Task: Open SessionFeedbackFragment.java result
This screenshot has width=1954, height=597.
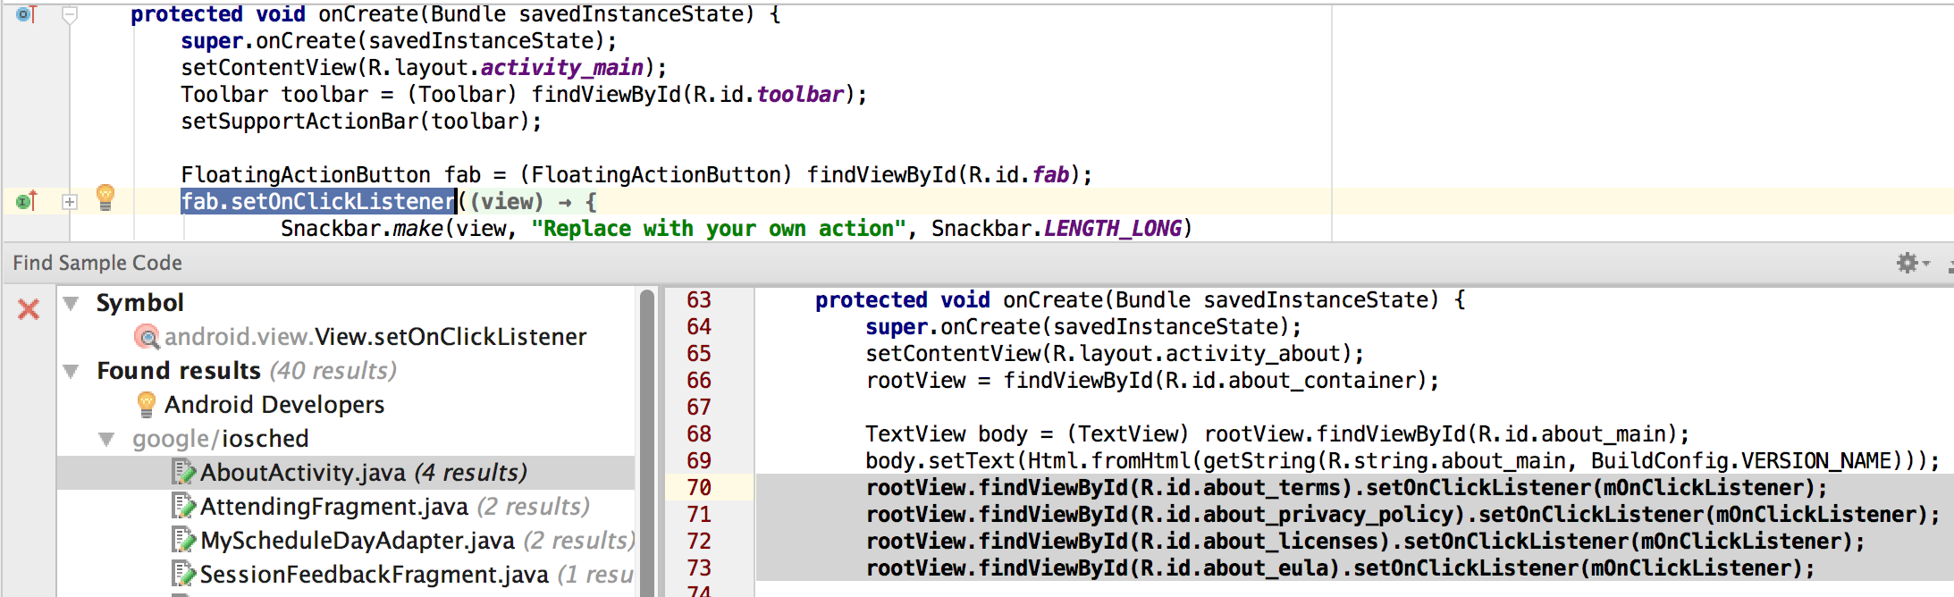Action: point(374,575)
